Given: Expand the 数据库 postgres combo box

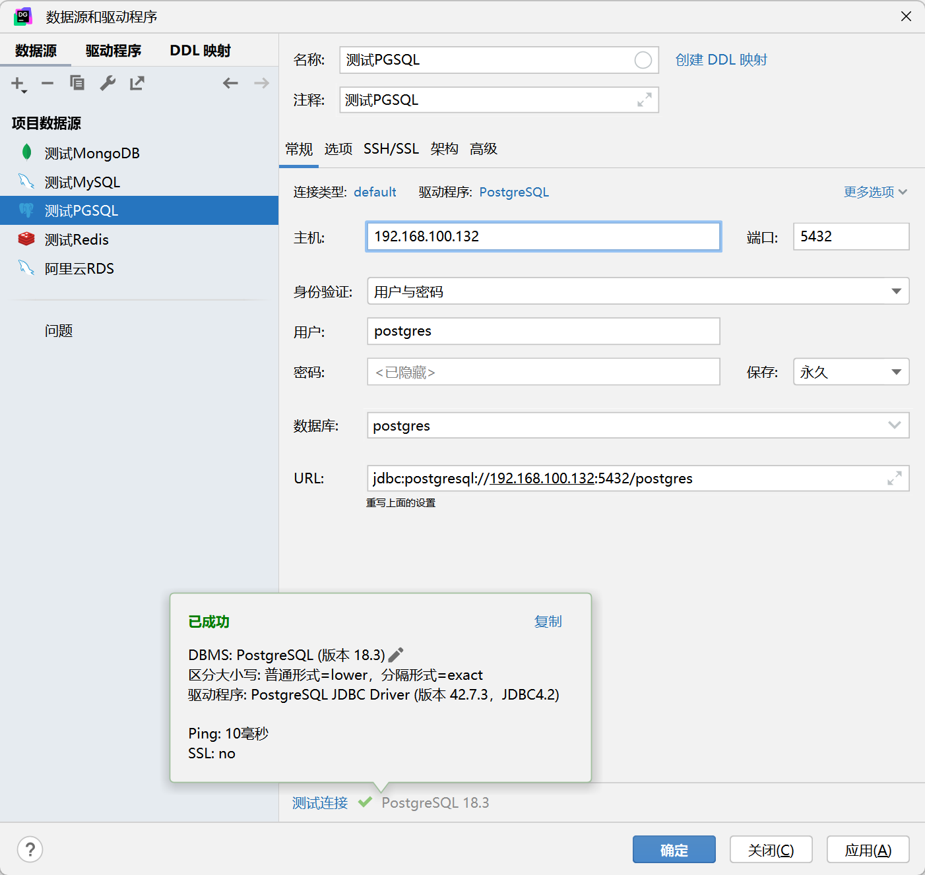Looking at the screenshot, I should tap(894, 425).
